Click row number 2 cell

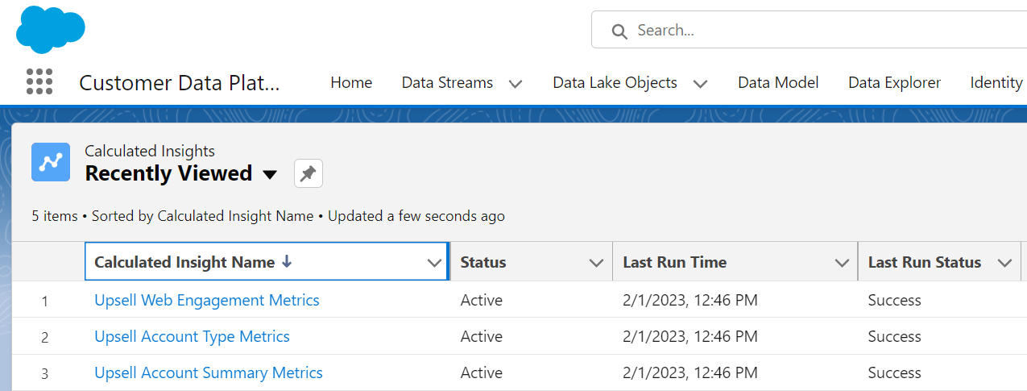tap(45, 337)
